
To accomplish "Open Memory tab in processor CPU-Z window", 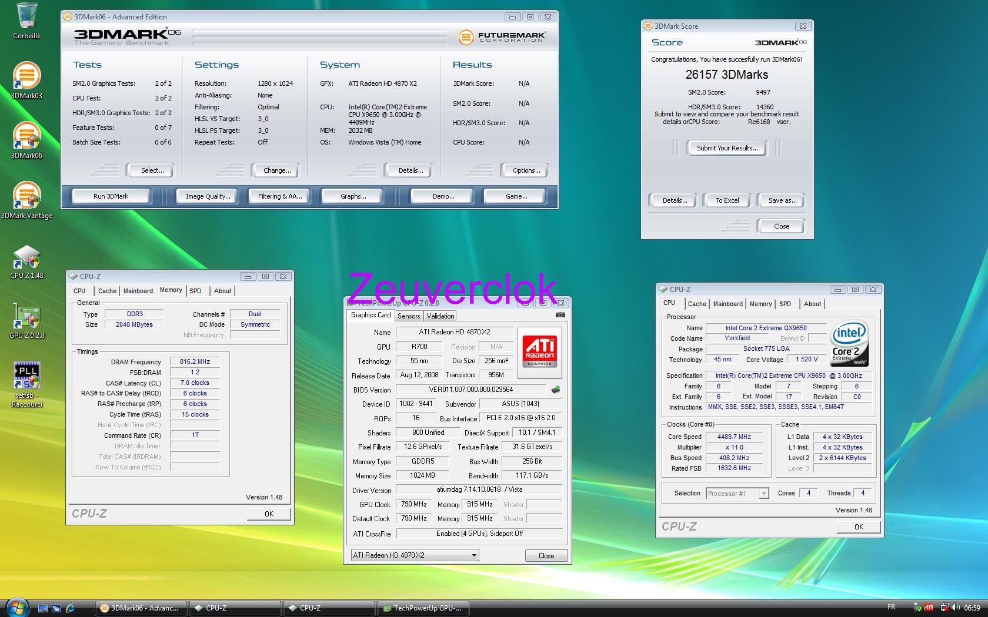I will click(760, 304).
